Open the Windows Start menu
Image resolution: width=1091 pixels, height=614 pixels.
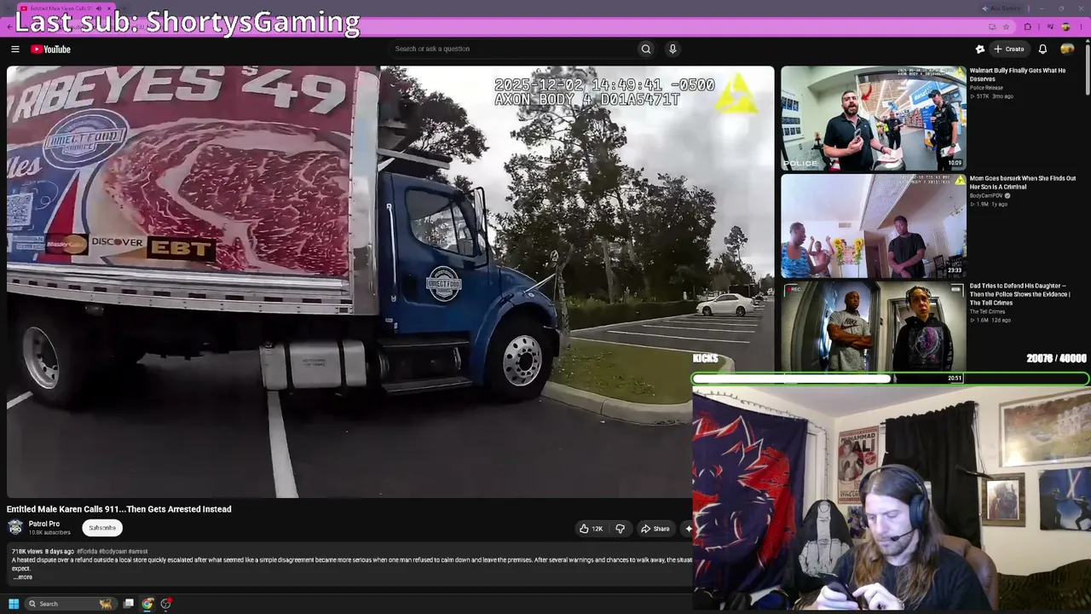pos(14,604)
